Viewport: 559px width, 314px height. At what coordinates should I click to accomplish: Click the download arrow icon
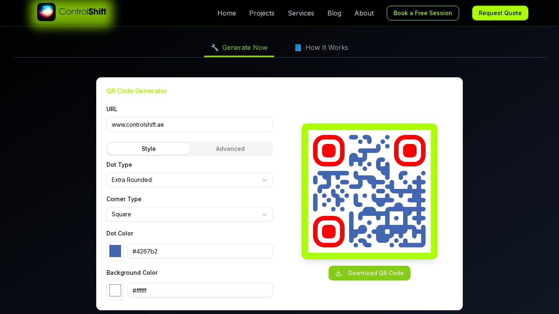pyautogui.click(x=338, y=273)
